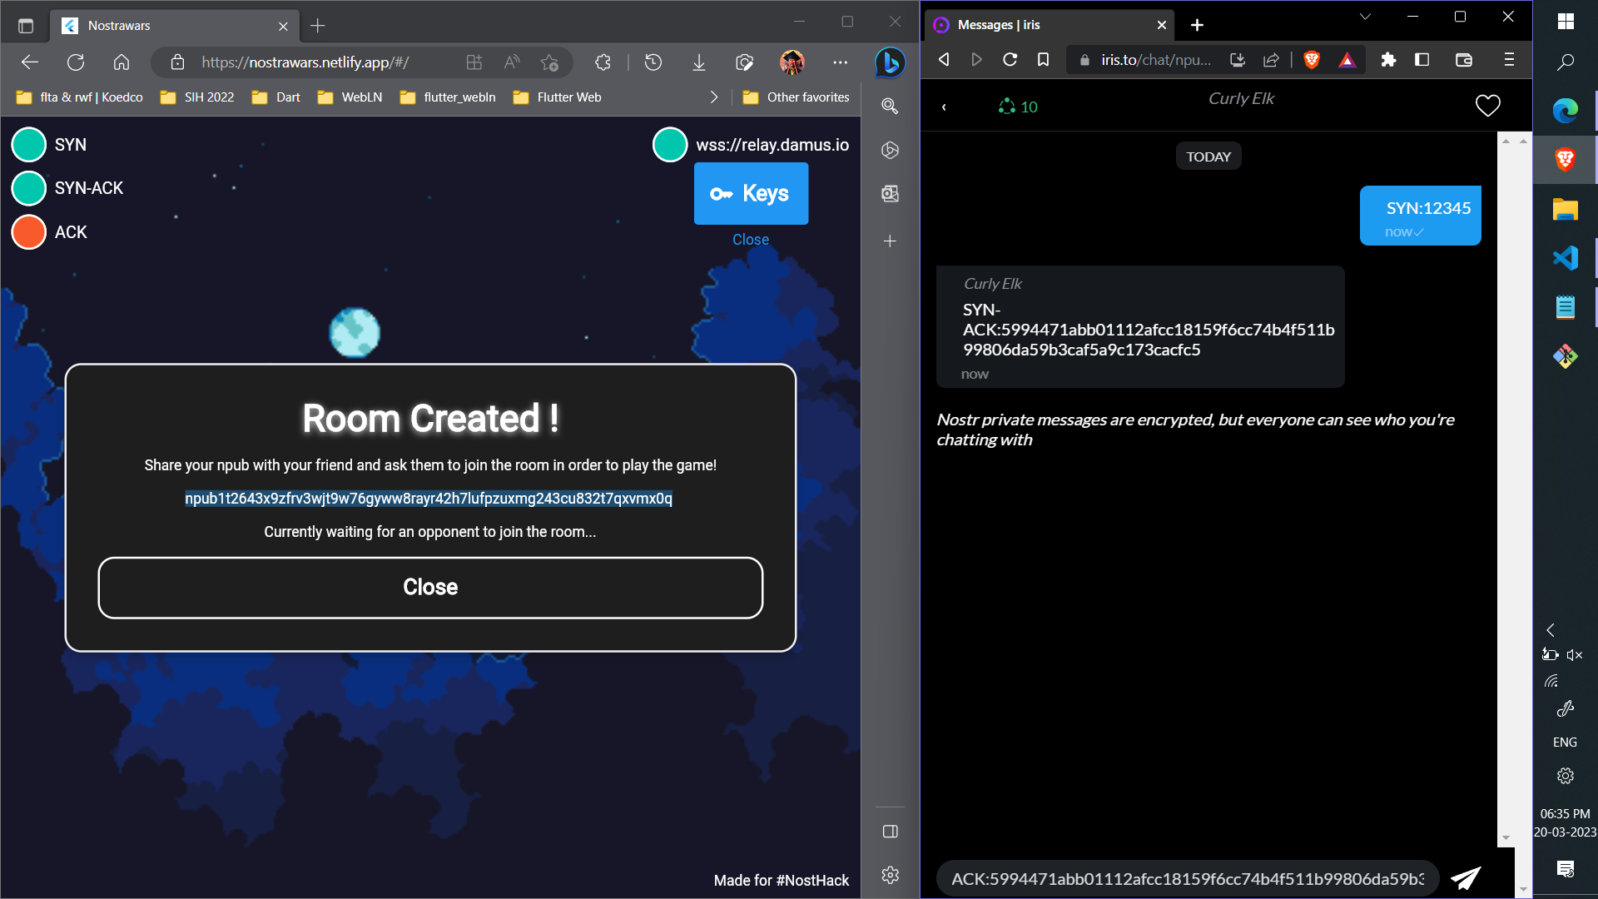
Task: Toggle the SYN status indicator
Action: (29, 145)
